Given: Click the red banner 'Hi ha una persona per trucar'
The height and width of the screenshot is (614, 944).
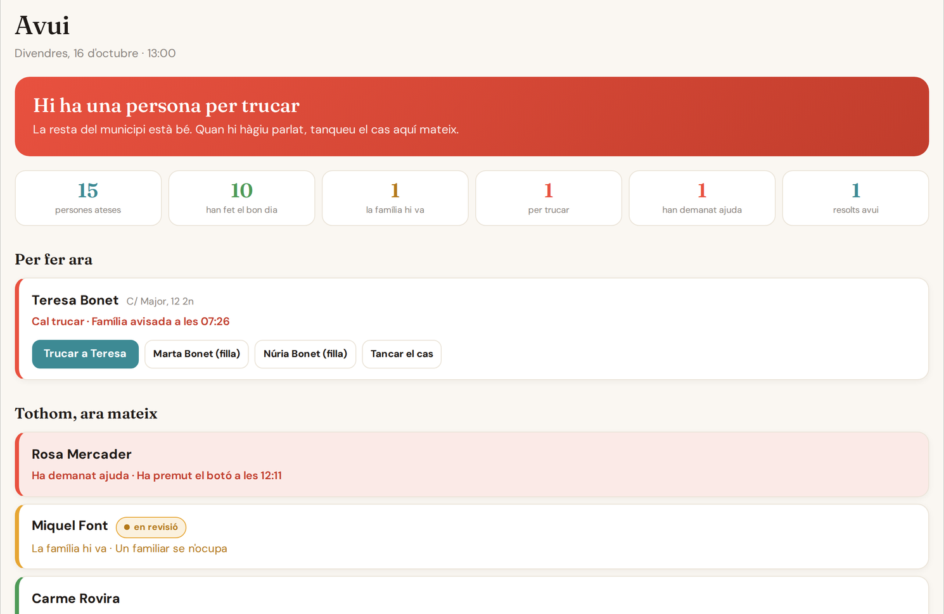Looking at the screenshot, I should pos(472,116).
